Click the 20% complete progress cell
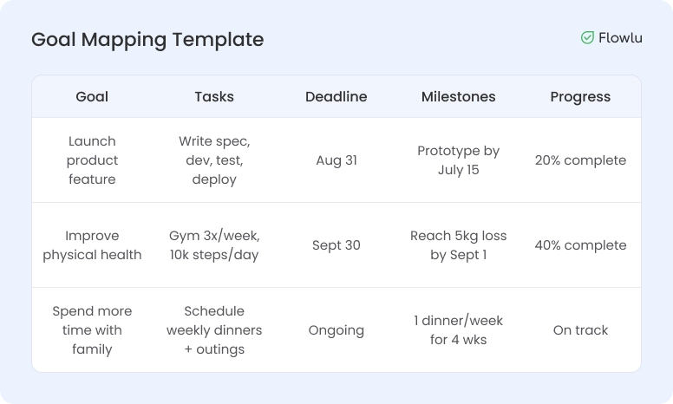The height and width of the screenshot is (404, 673). point(580,160)
